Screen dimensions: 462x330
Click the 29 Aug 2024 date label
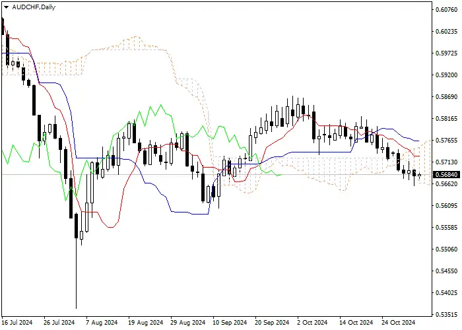(x=188, y=323)
